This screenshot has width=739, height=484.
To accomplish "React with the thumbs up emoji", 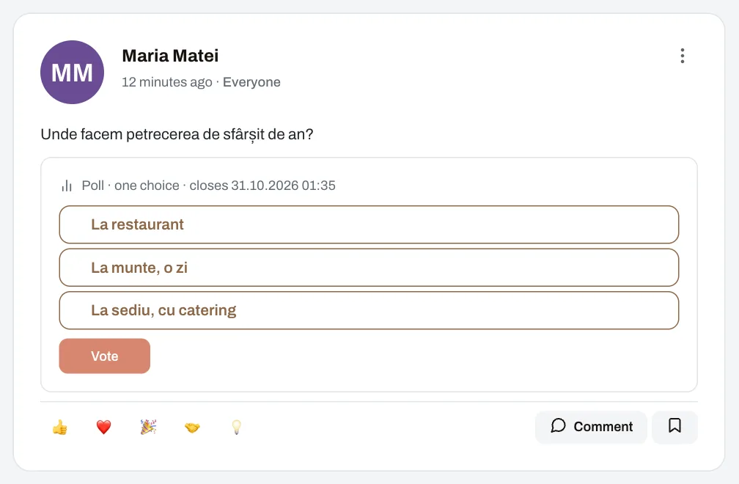I will click(60, 427).
